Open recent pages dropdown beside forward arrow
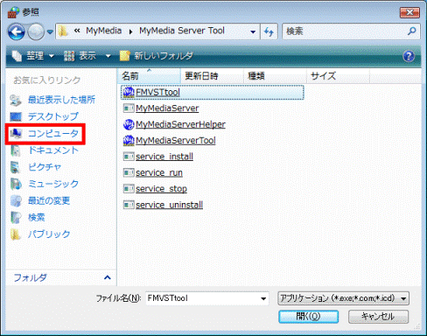 [50, 31]
